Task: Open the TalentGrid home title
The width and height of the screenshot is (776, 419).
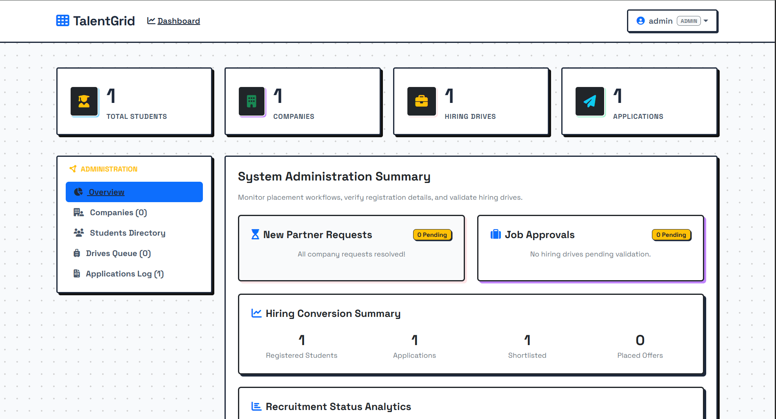Action: (x=104, y=21)
